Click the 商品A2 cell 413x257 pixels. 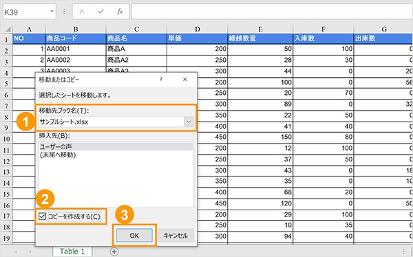coord(136,60)
